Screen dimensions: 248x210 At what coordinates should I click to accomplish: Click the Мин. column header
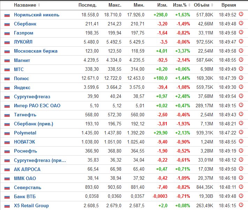pyautogui.click(x=139, y=5)
